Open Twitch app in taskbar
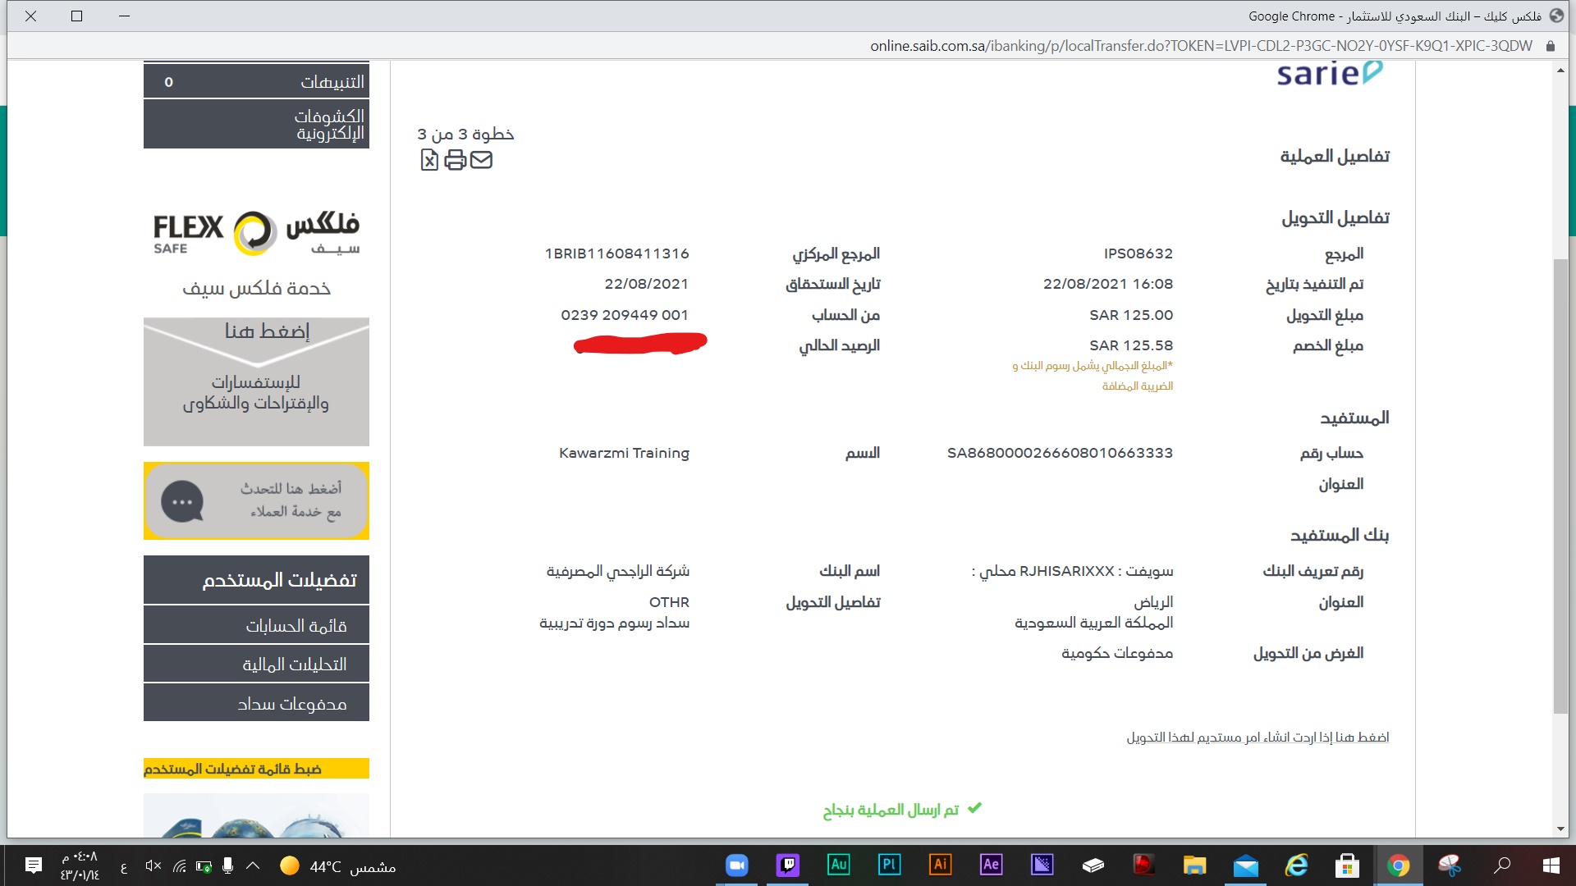The image size is (1576, 886). click(787, 865)
